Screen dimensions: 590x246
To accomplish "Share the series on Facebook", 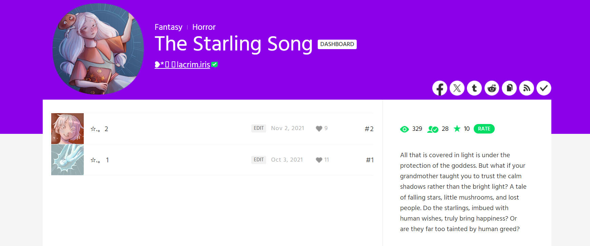I will click(439, 88).
